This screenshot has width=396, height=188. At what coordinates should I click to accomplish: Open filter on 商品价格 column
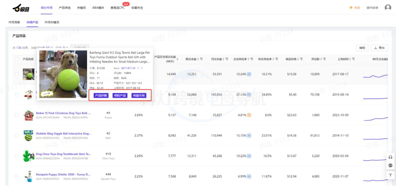(x=301, y=59)
